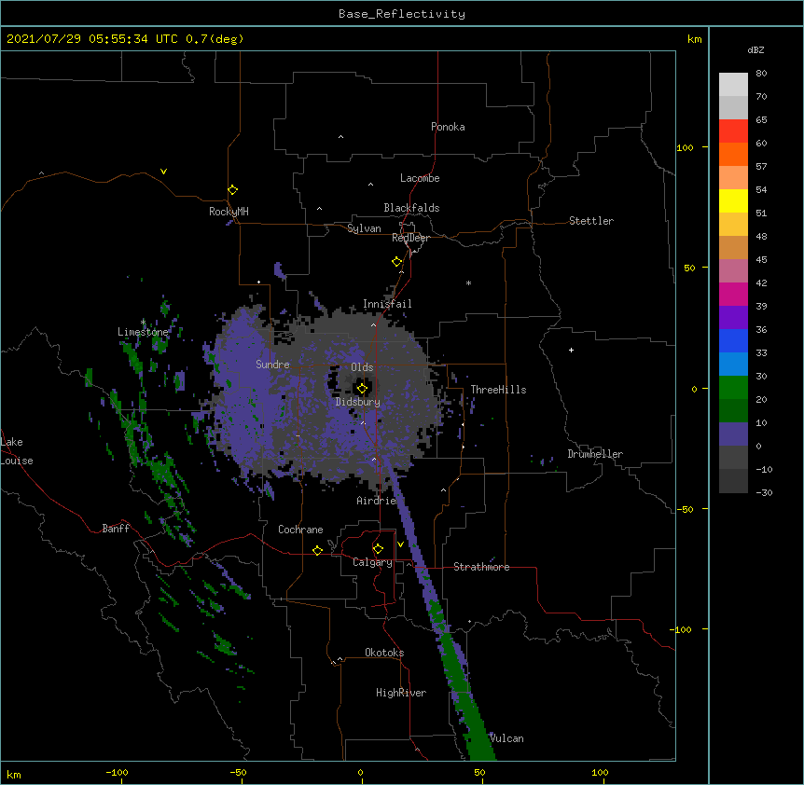Click the Lake Louise label
Viewport: 804px width, 785px height.
[17, 451]
